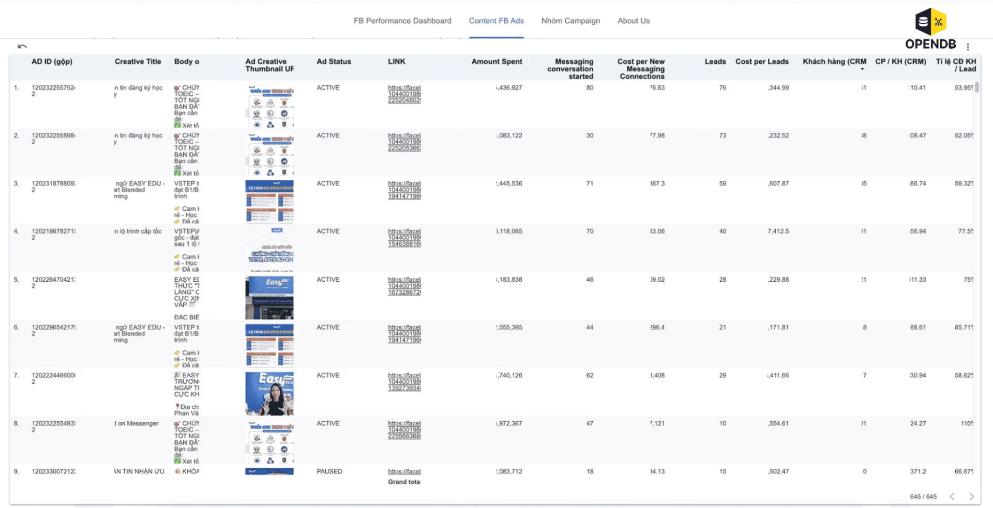Open the Nhóm Campaign tab
Viewport: 993px width, 508px height.
click(x=570, y=21)
